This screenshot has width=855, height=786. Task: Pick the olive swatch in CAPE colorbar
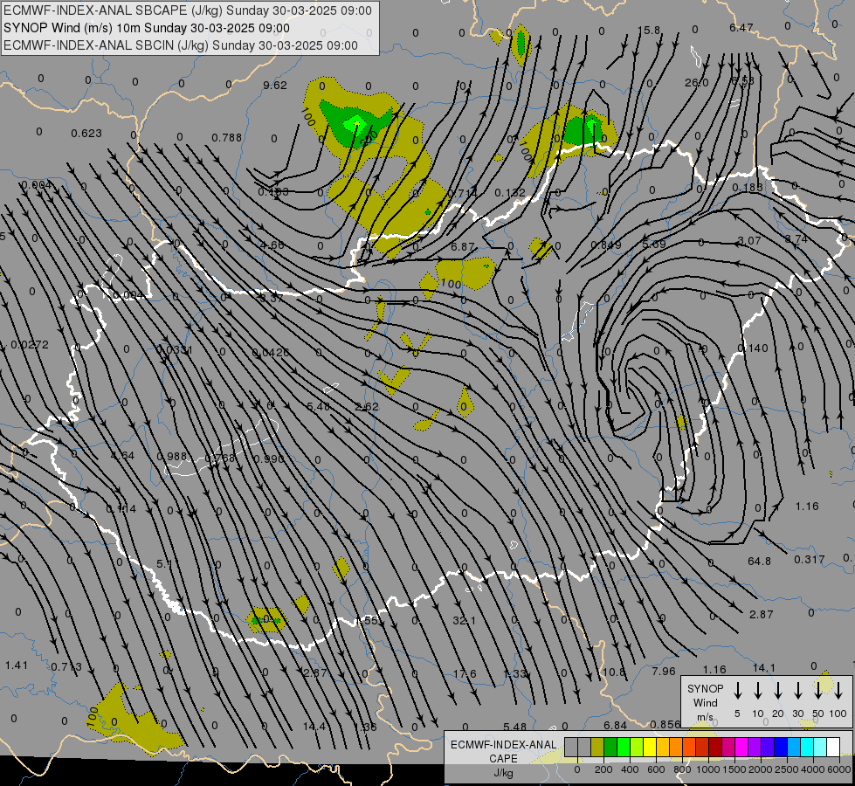pos(597,748)
